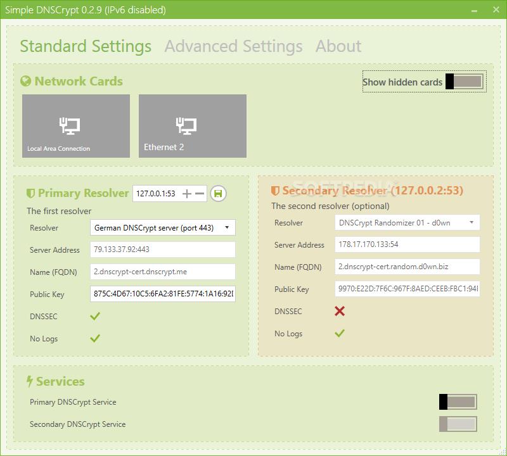Click the Primary Resolver shield icon
Viewport: 507px width, 456px height.
point(30,194)
